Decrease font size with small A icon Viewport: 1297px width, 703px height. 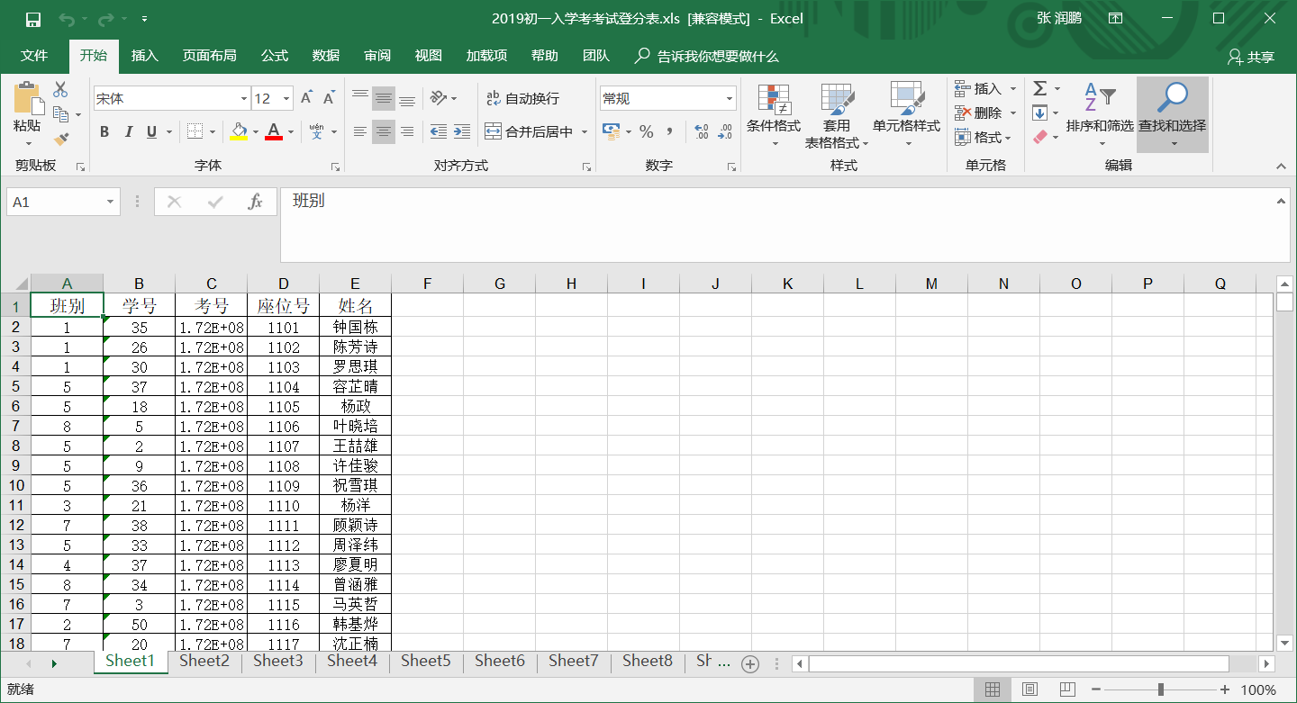[329, 98]
